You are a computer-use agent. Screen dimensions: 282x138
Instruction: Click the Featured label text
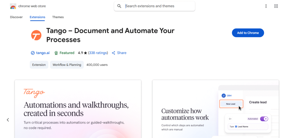(67, 53)
